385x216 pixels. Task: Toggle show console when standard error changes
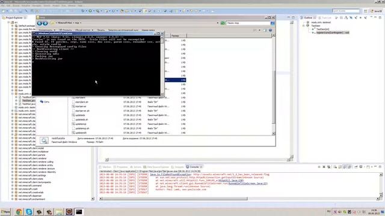click(x=350, y=167)
